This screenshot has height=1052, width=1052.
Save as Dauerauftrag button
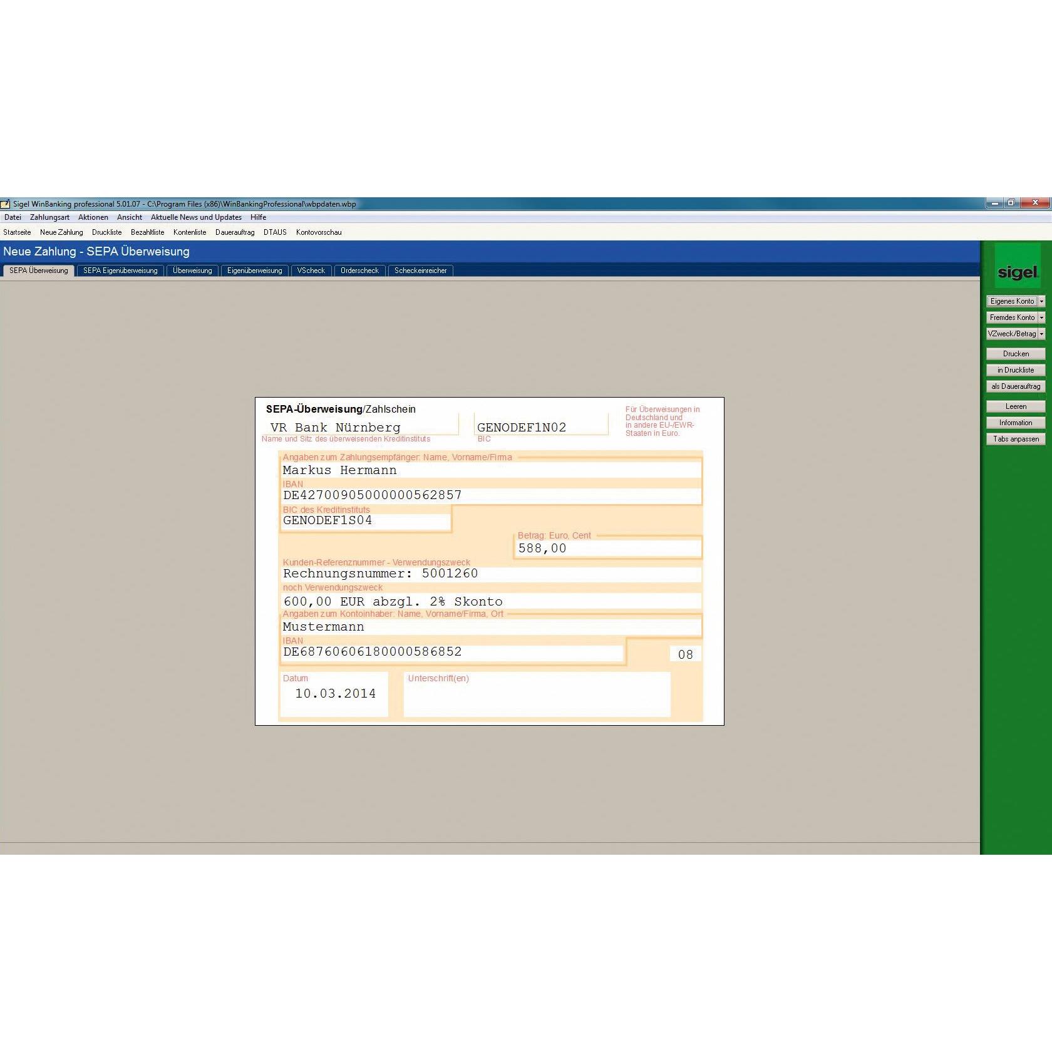[1015, 386]
